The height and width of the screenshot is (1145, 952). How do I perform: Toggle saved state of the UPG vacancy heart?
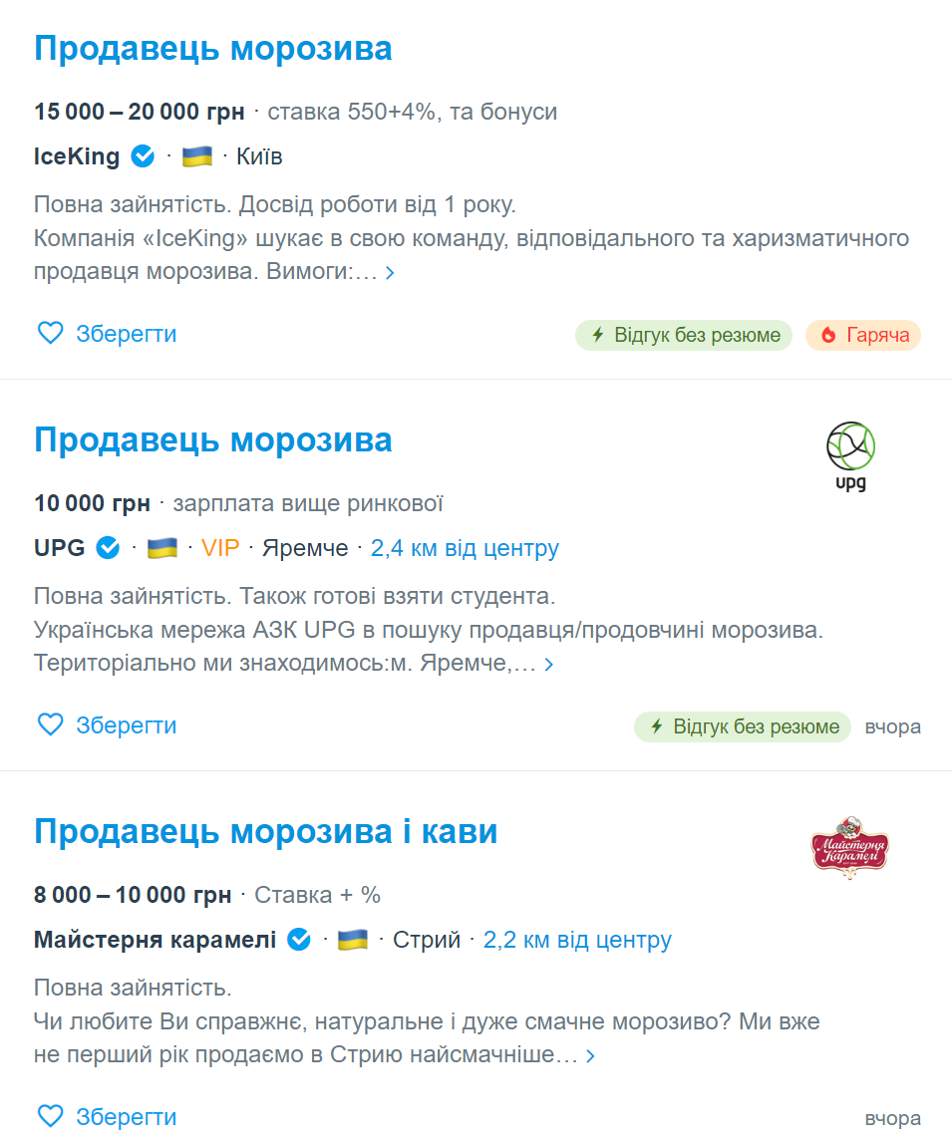(x=50, y=724)
